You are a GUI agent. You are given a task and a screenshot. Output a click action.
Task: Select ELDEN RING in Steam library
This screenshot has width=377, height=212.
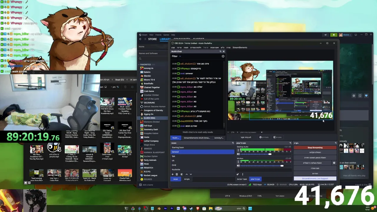pyautogui.click(x=153, y=118)
